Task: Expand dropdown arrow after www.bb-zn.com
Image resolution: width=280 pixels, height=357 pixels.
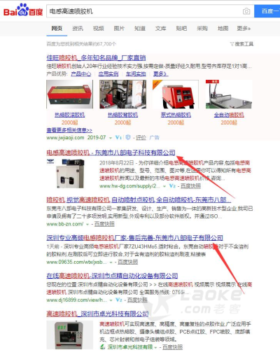Action: pyautogui.click(x=87, y=224)
